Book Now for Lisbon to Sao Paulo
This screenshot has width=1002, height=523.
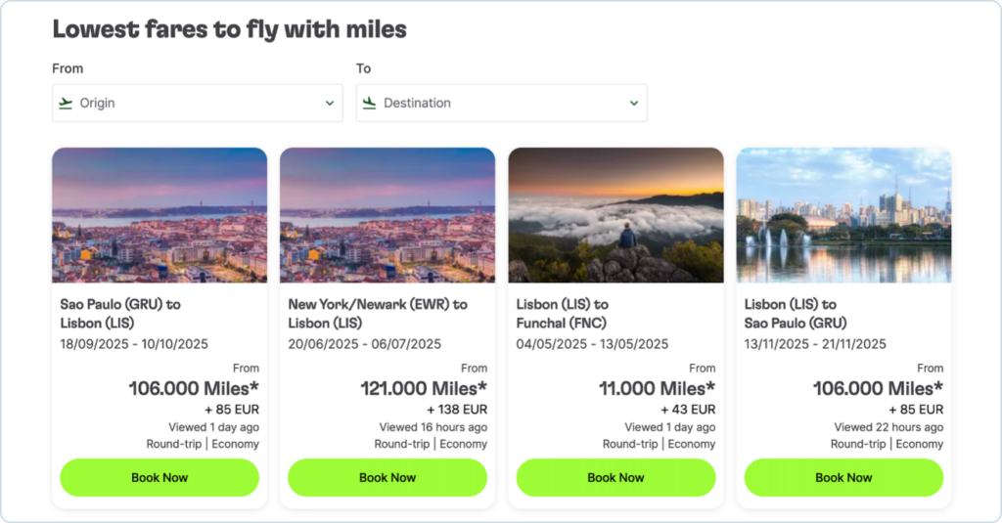[x=843, y=478]
